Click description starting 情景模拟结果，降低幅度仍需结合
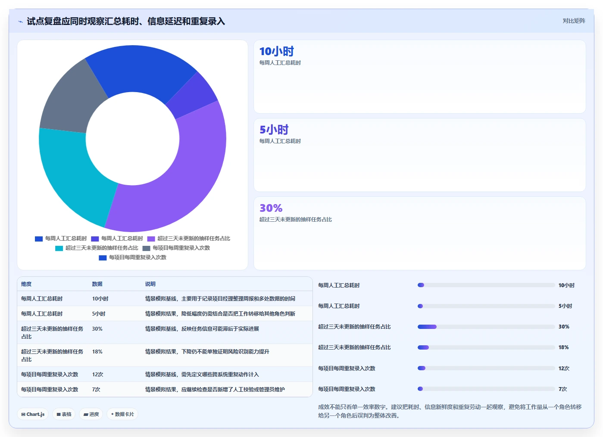Screen dimensions: 603x437 click(220, 314)
